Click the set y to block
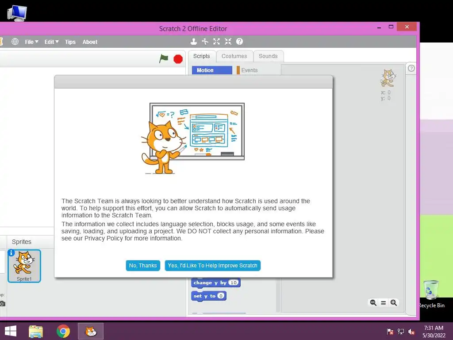The image size is (453, 340). [x=209, y=296]
